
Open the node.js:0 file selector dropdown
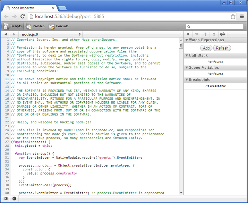point(51,34)
